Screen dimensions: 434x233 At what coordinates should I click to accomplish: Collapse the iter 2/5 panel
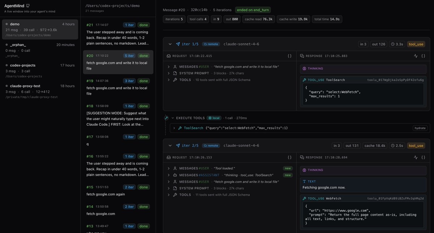[170, 146]
